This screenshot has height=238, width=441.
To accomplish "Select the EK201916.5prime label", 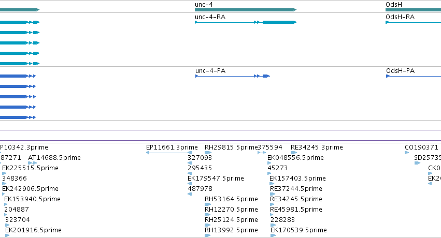I will pos(33,230).
